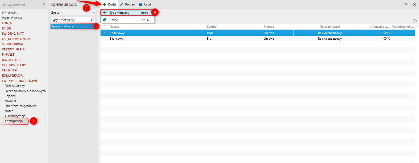Open Ochrona danych osobowych
419x163 pixels.
tap(25, 91)
